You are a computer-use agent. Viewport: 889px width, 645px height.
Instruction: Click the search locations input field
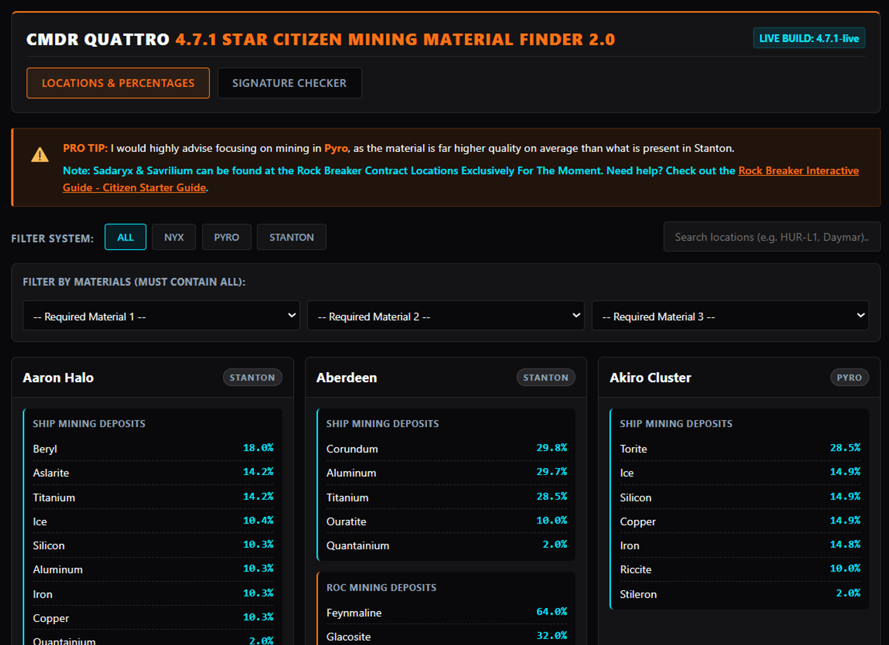pyautogui.click(x=771, y=237)
